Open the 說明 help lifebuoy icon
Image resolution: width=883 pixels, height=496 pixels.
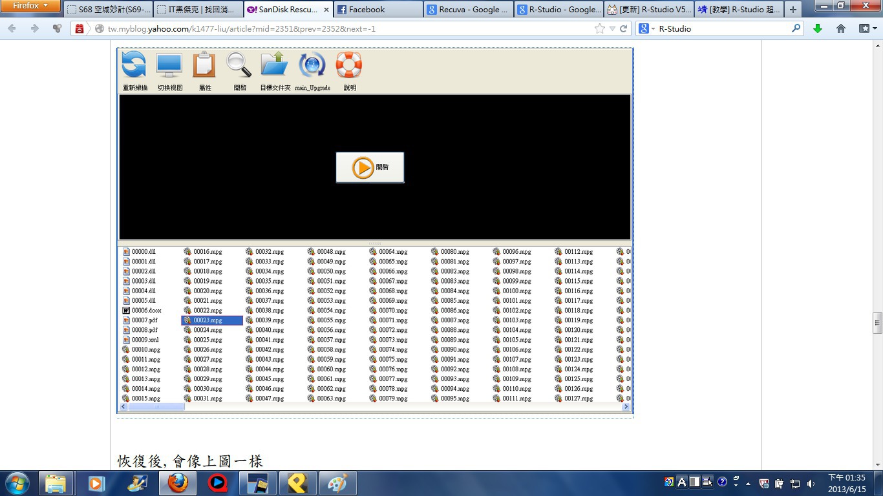(348, 65)
